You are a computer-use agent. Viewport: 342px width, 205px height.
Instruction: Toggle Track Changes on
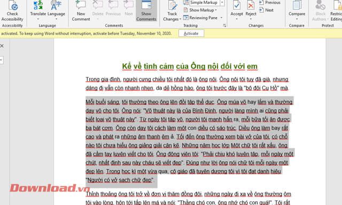[x=172, y=11]
